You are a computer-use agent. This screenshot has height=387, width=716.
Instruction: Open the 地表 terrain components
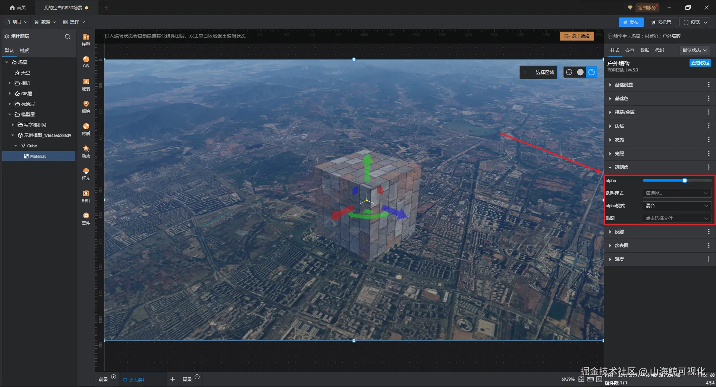[x=86, y=84]
